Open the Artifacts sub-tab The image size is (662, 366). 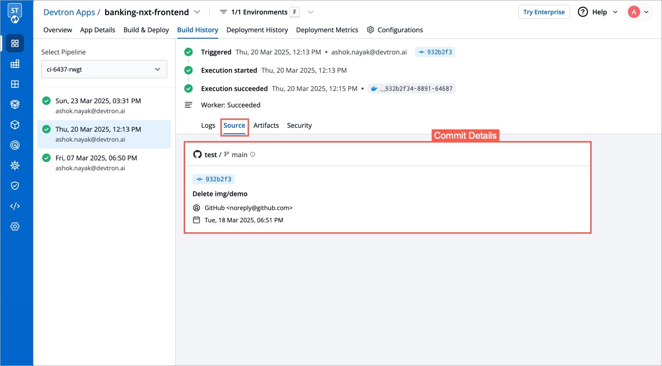pyautogui.click(x=266, y=125)
